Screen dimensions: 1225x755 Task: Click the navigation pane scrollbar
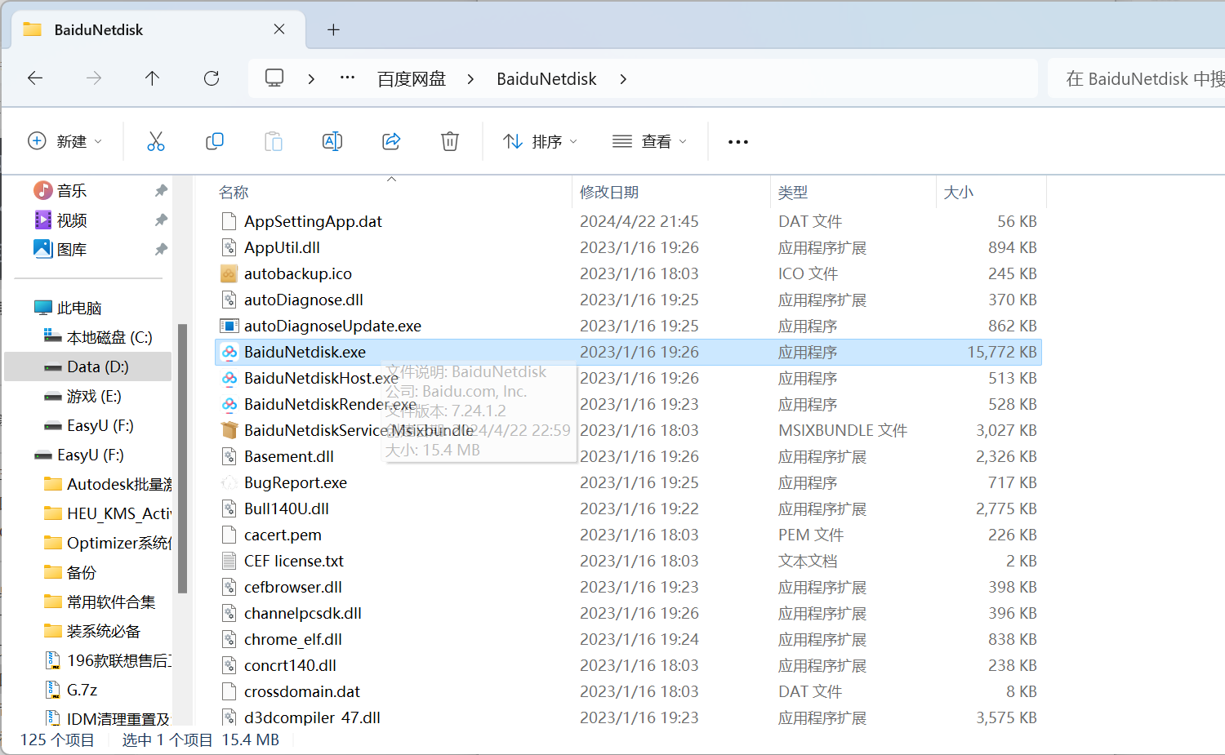182,458
